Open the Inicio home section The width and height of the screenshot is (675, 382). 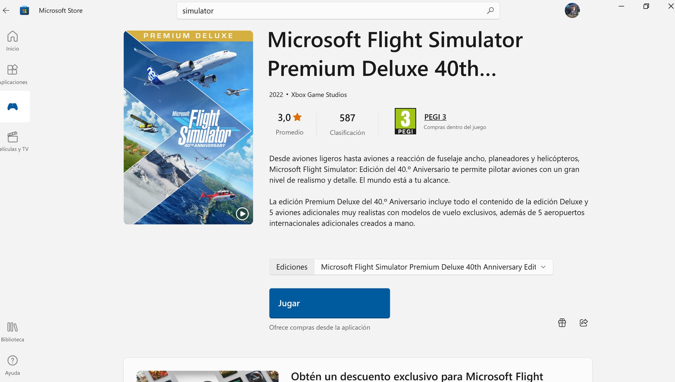pyautogui.click(x=13, y=41)
